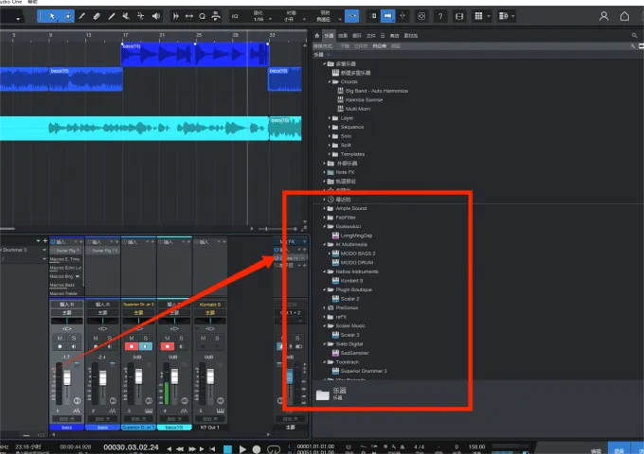The height and width of the screenshot is (454, 644).
Task: Click the Q quantize icon
Action: coord(202,16)
